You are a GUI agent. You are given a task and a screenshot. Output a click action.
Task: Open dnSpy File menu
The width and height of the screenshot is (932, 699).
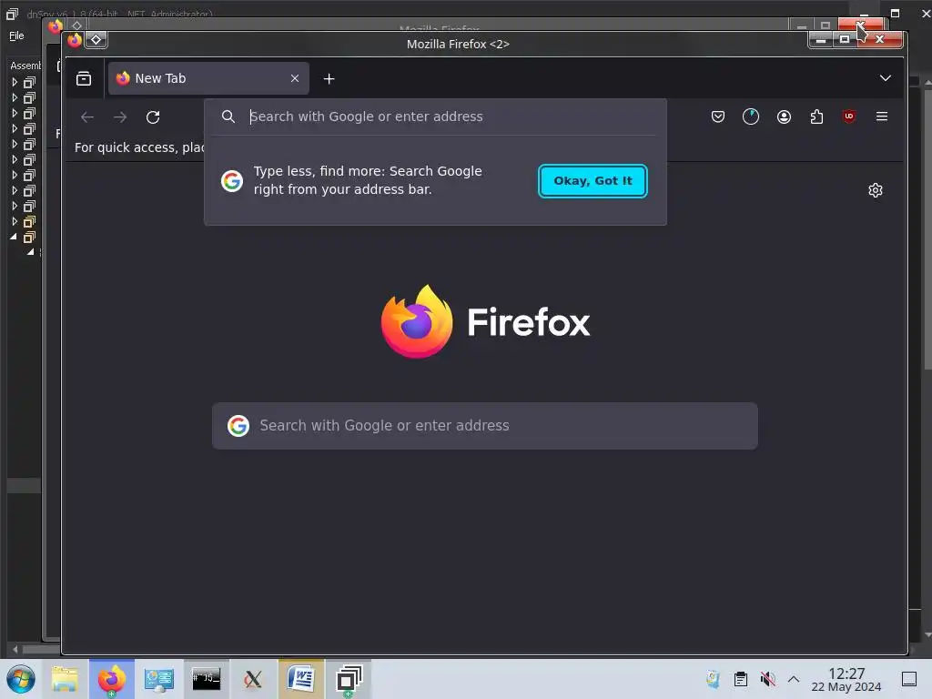coord(16,35)
